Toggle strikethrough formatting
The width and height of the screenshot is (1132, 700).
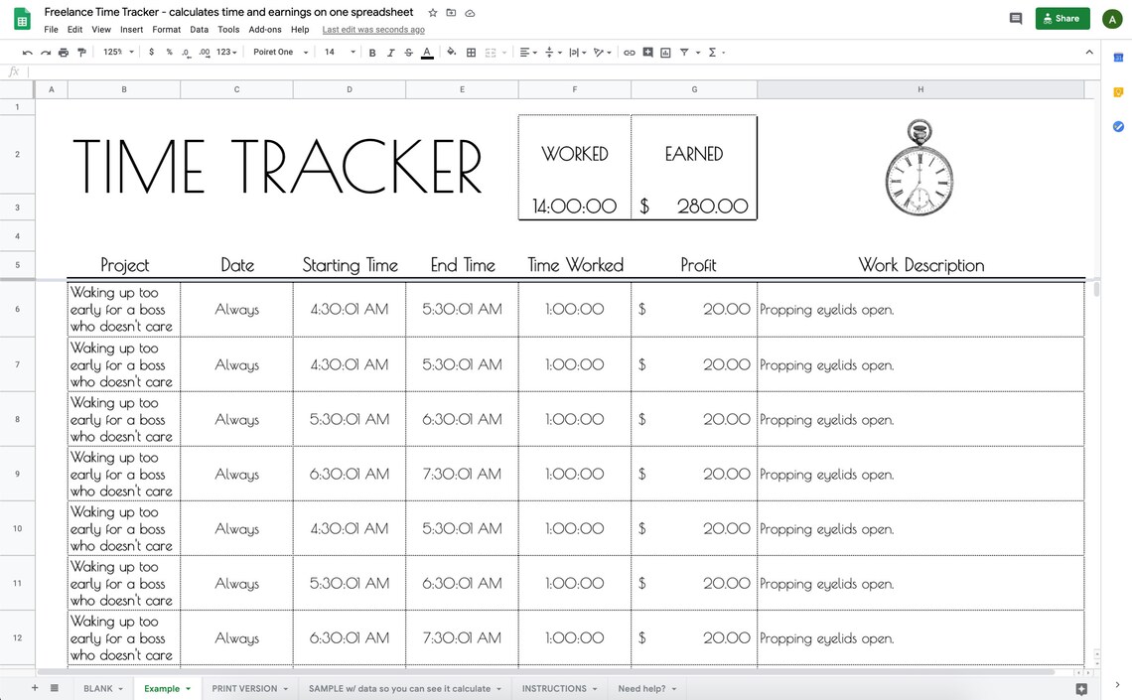coord(406,52)
